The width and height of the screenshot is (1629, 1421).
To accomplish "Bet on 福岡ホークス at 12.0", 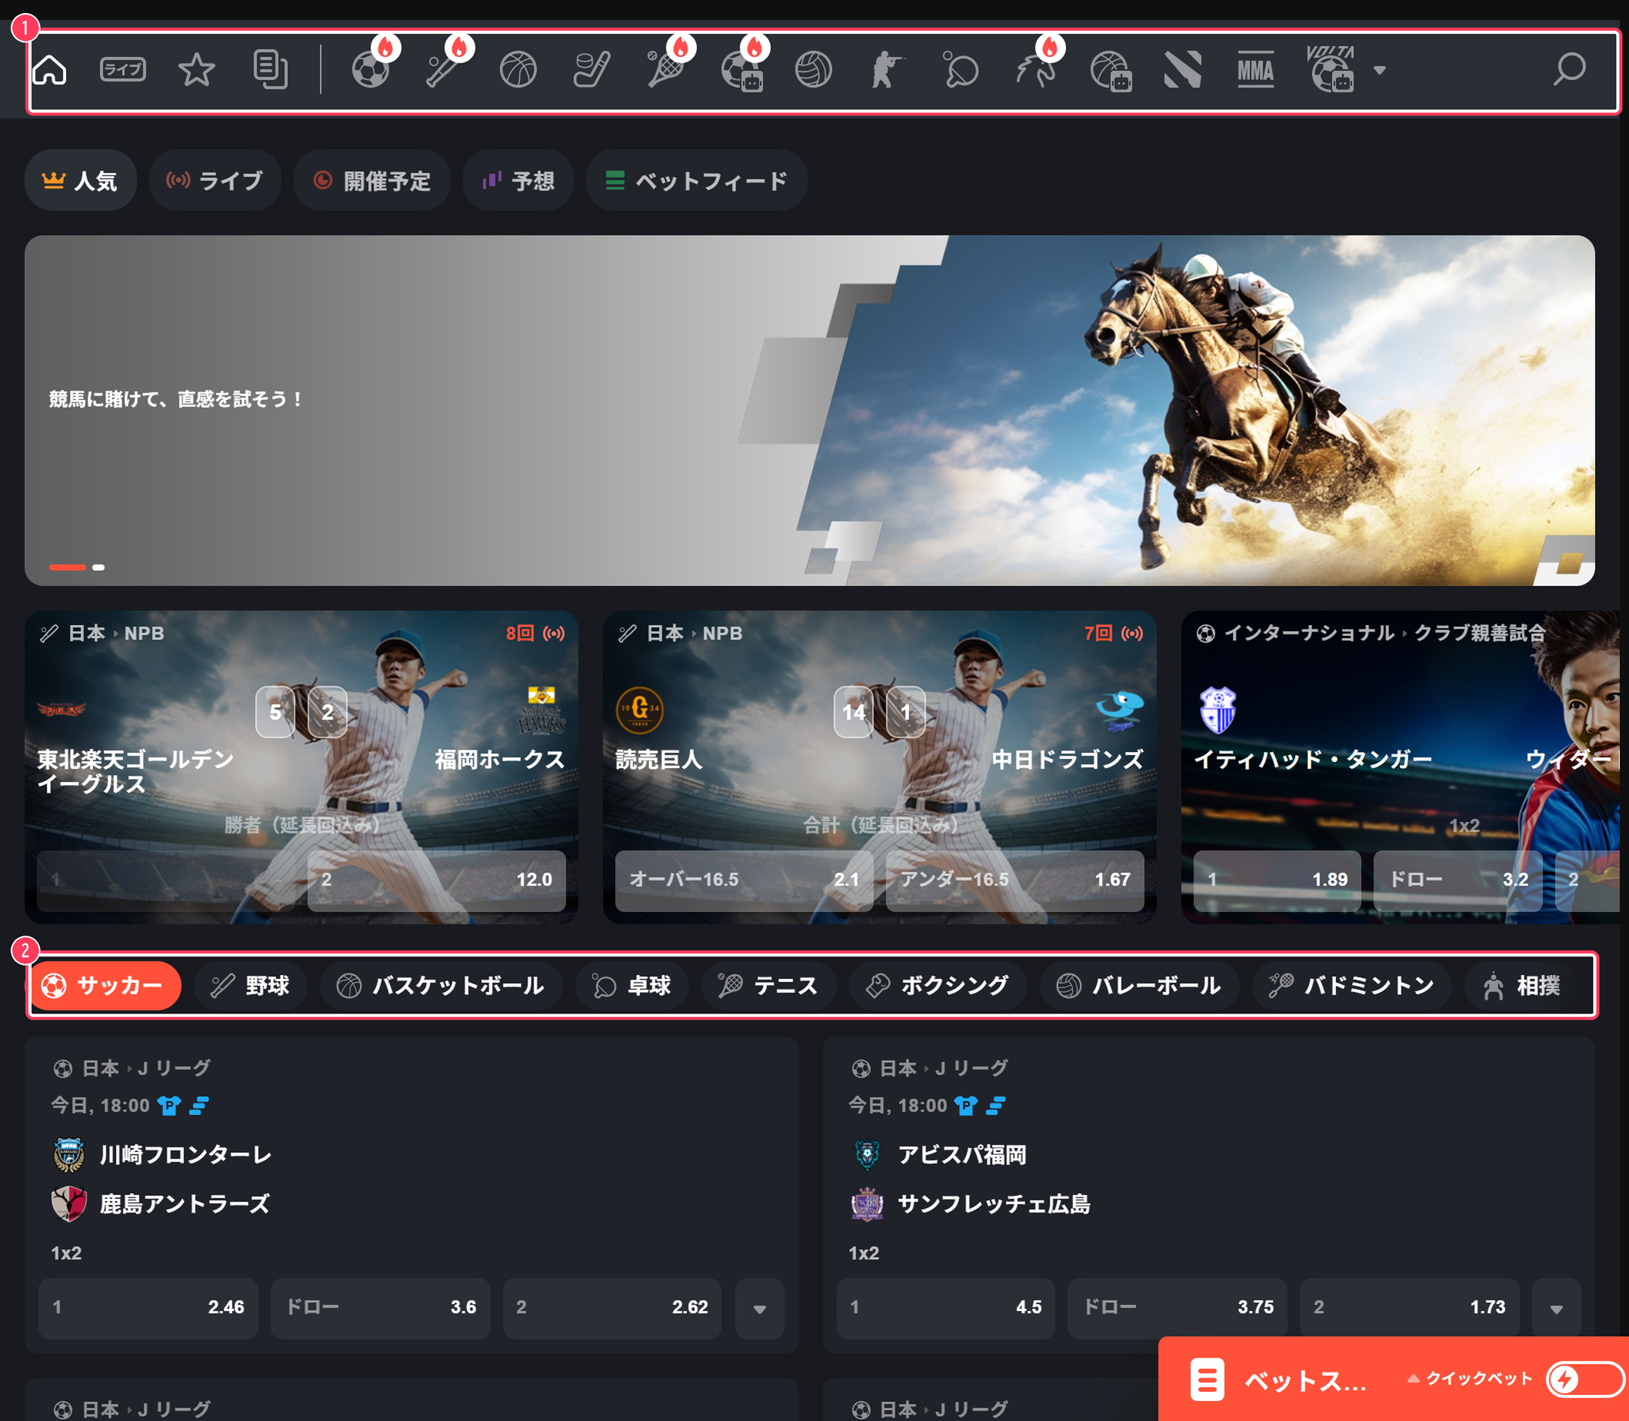I will click(x=437, y=880).
